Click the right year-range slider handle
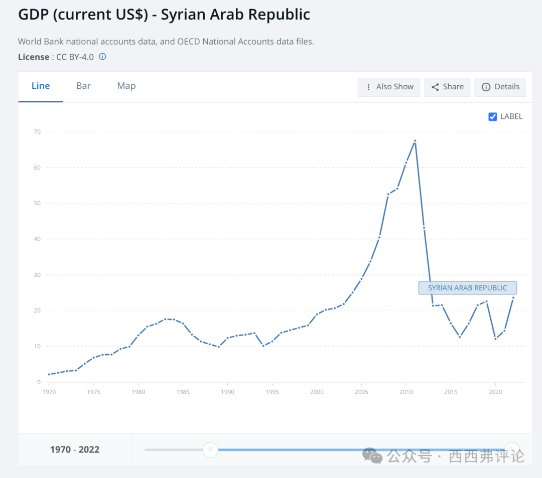 (x=511, y=449)
